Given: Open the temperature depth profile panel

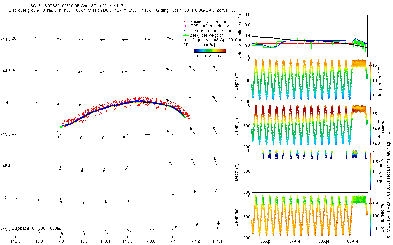Looking at the screenshot, I should [x=309, y=80].
